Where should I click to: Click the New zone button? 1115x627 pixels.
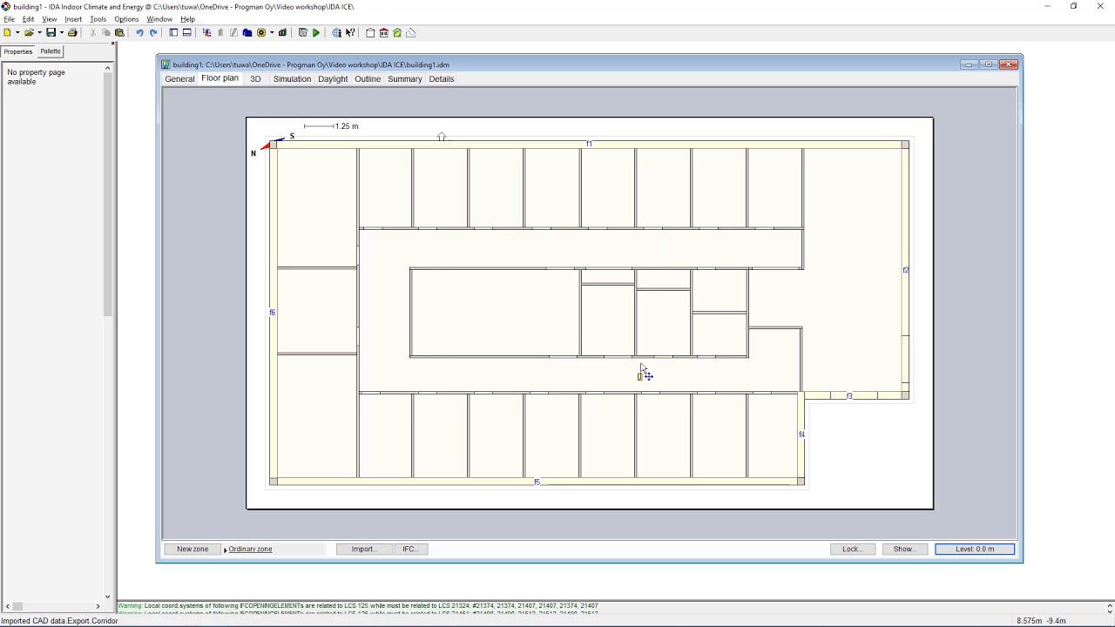[x=193, y=549]
